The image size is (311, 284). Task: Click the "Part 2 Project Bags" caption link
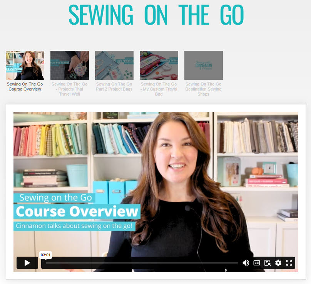pyautogui.click(x=114, y=87)
